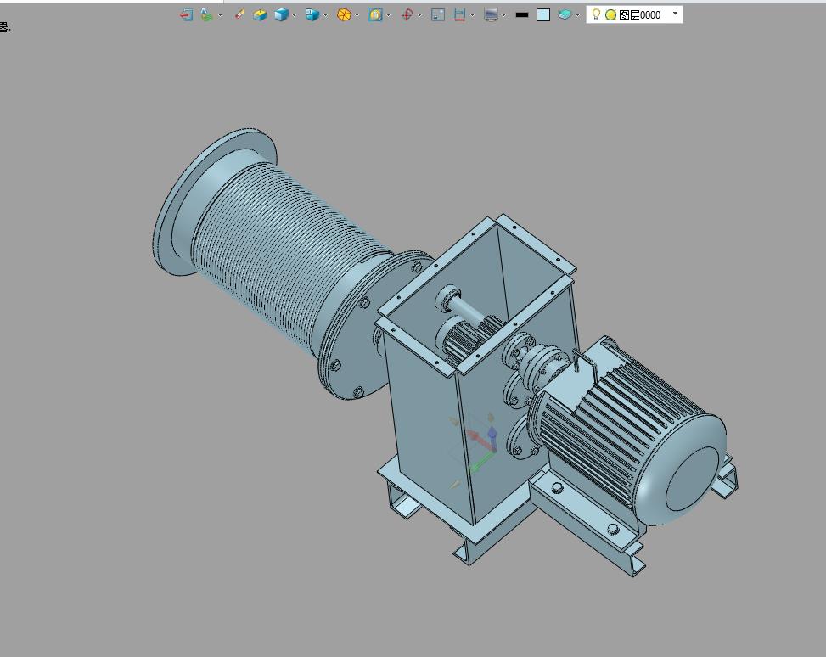
Task: Open the dropdown beside the layers stack icon
Action: coord(577,14)
